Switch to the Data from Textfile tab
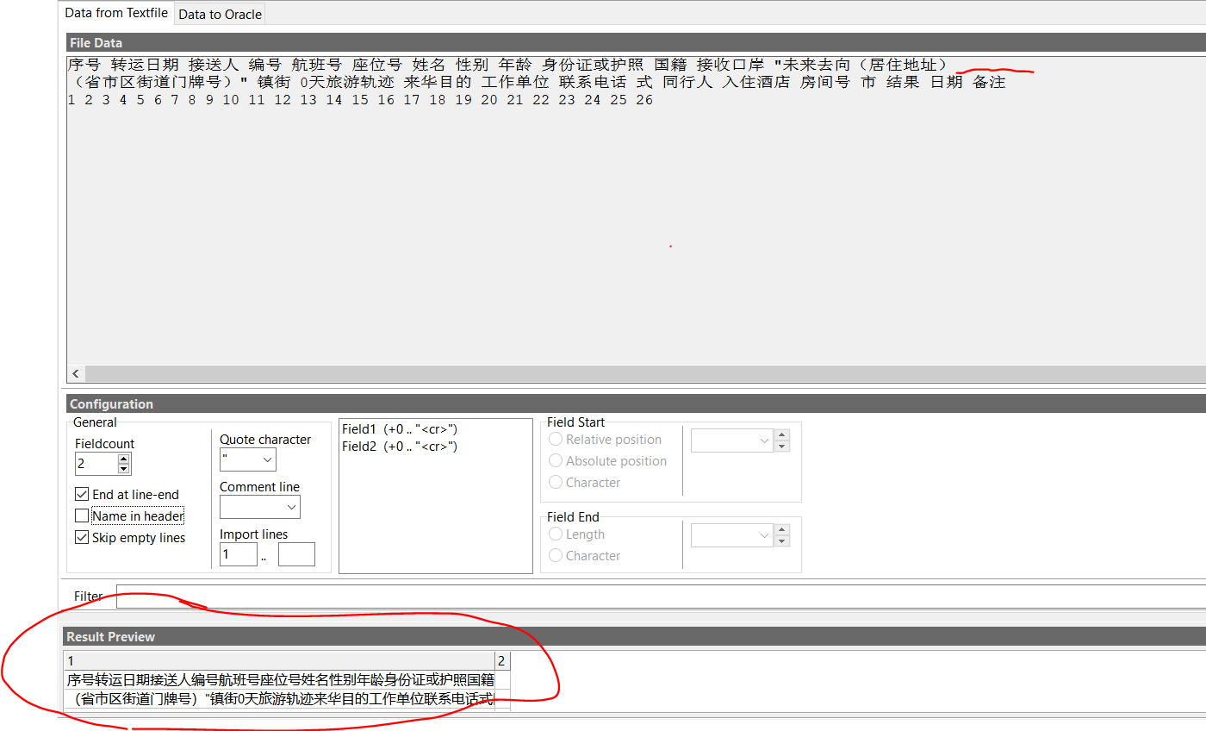The width and height of the screenshot is (1206, 731). (x=117, y=14)
